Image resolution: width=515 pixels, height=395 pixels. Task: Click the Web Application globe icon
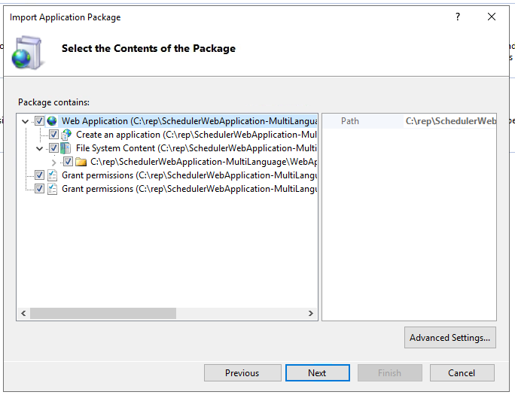click(x=52, y=120)
